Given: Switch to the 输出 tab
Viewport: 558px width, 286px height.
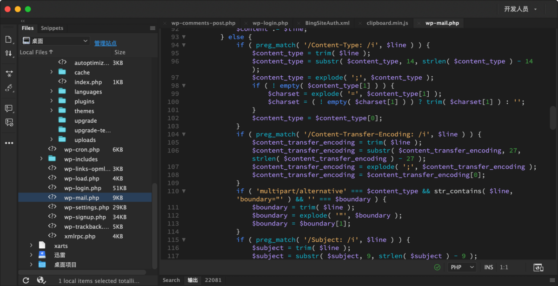Looking at the screenshot, I should coord(193,280).
